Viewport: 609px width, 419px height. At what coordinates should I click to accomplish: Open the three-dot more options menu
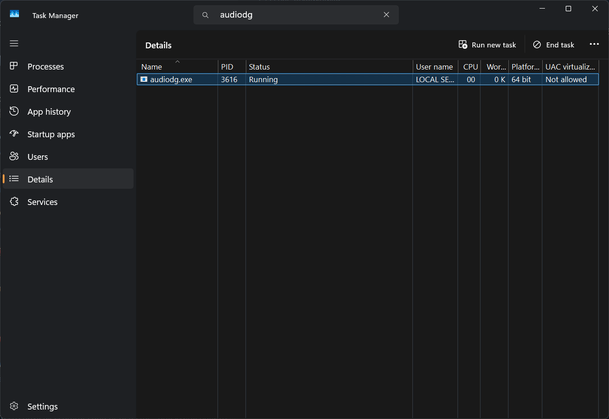(x=594, y=44)
